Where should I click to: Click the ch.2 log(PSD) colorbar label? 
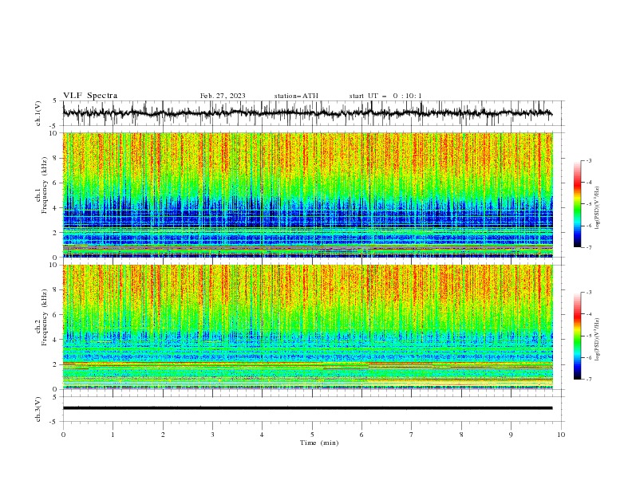point(598,339)
